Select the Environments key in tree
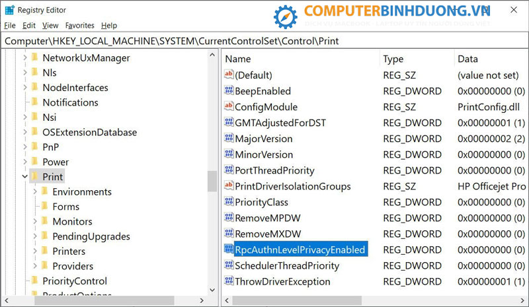The height and width of the screenshot is (307, 529). 82,191
